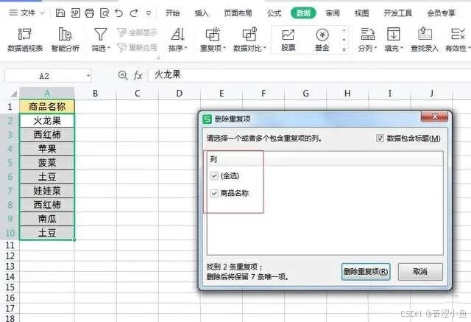Click the fx insert function icon
471x322 pixels.
coord(138,75)
